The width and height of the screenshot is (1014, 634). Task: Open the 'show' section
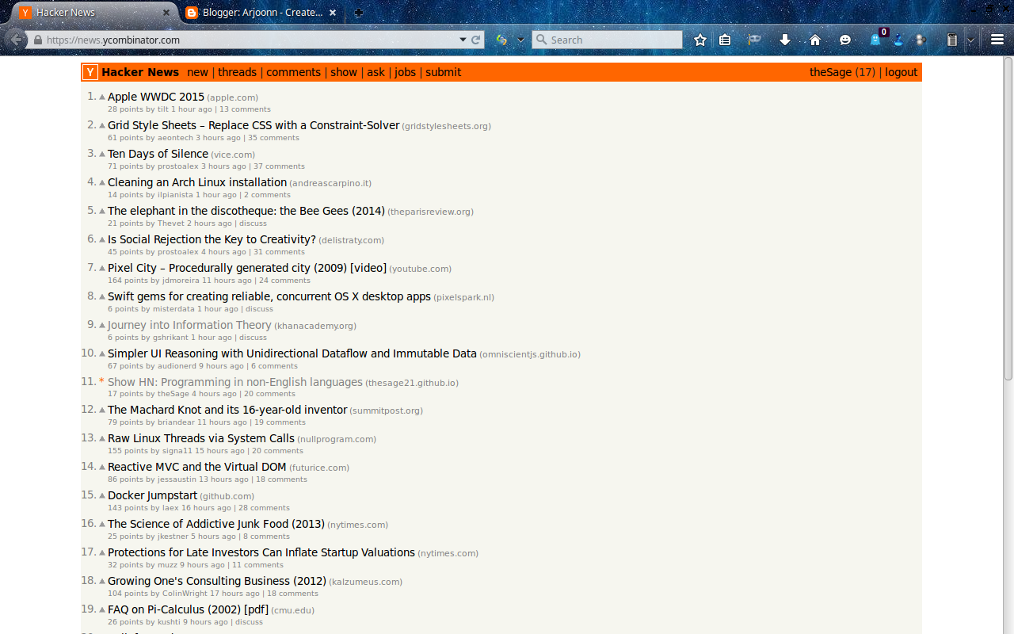pyautogui.click(x=344, y=72)
